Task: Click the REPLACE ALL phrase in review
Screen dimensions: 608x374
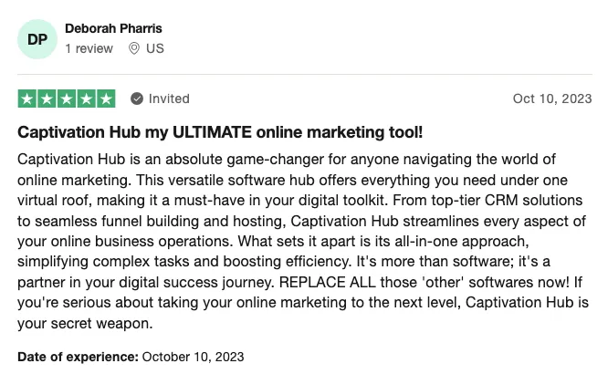Action: pyautogui.click(x=327, y=282)
